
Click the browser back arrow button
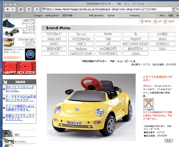7,9
